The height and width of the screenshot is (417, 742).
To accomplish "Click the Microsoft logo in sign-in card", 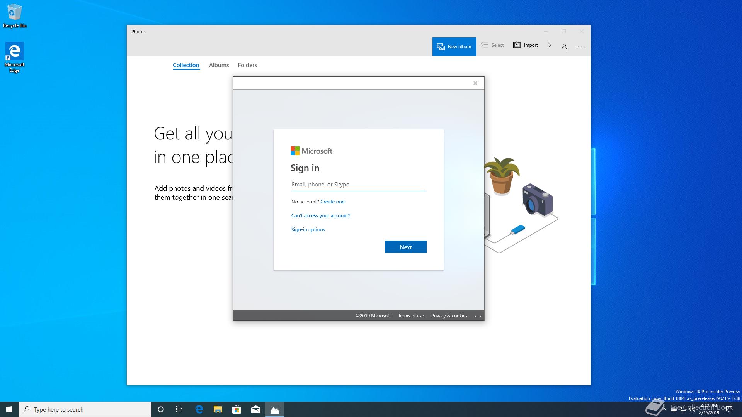I will [x=311, y=151].
